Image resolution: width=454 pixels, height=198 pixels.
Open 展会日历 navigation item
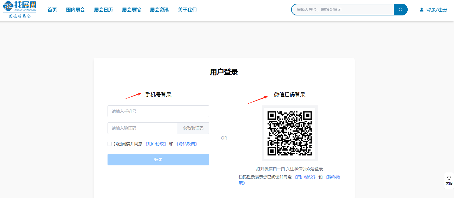pos(103,10)
